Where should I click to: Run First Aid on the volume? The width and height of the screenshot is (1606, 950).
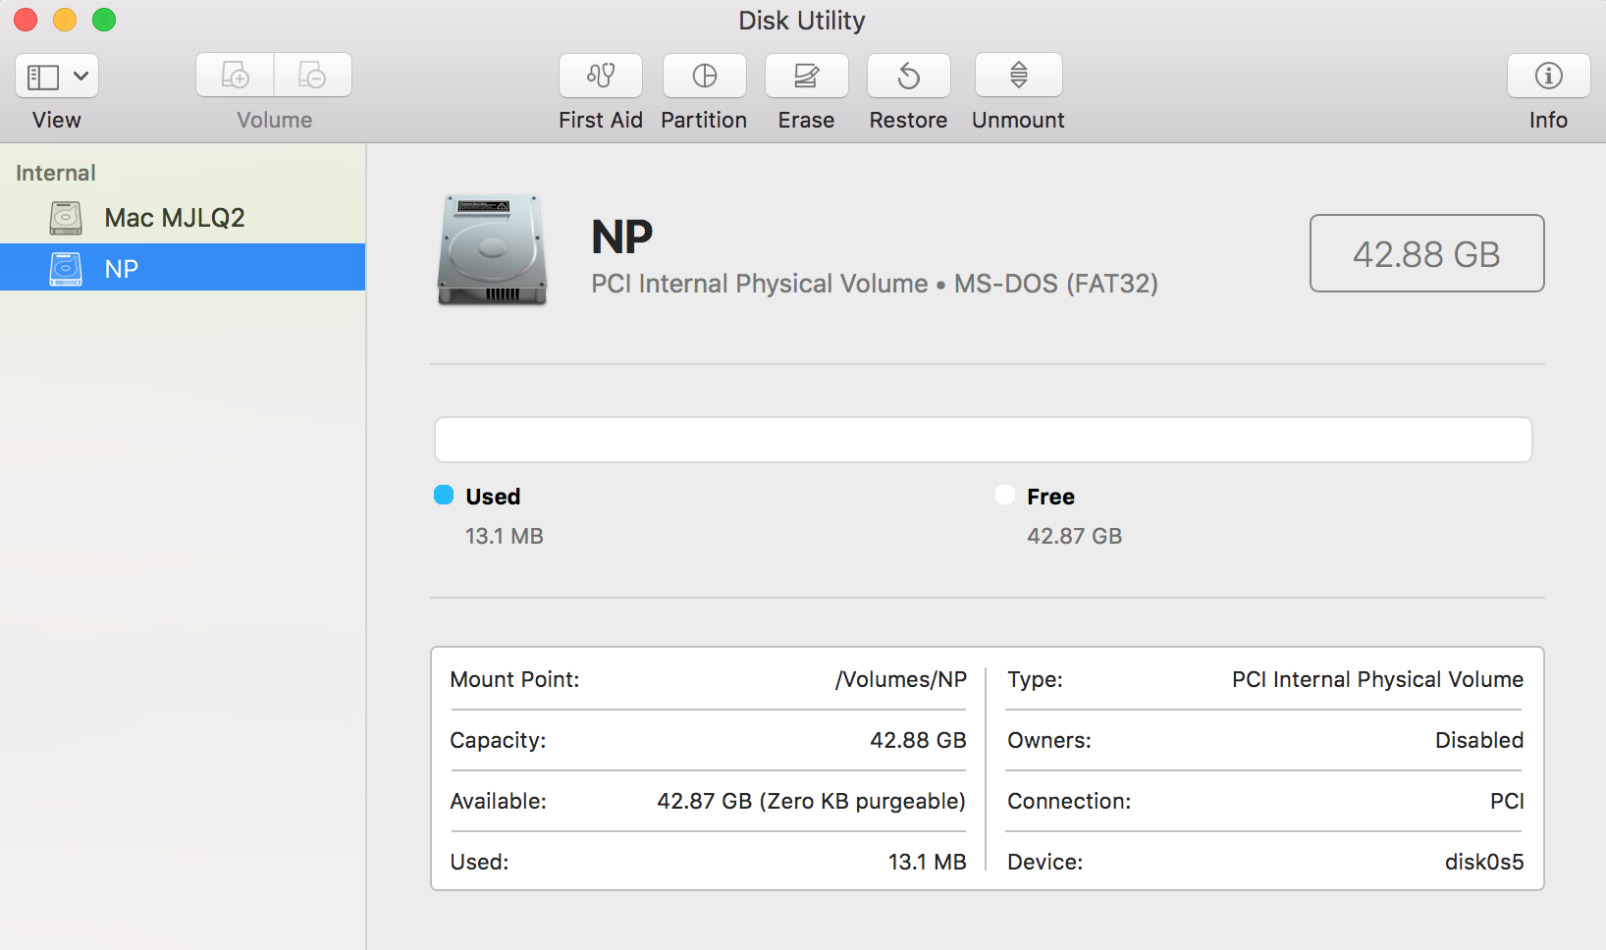[x=601, y=76]
